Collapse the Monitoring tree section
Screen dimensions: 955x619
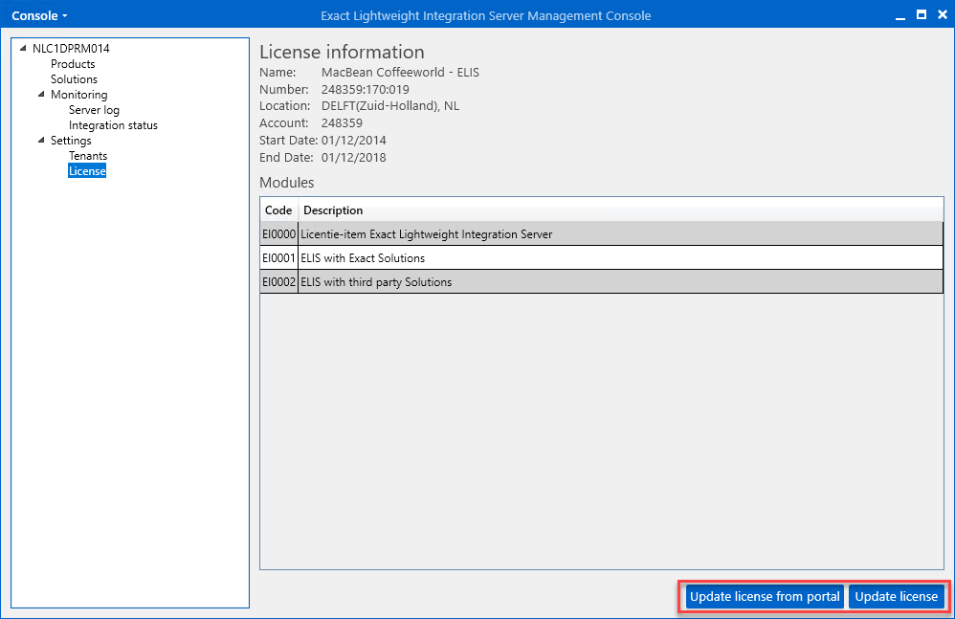click(41, 95)
